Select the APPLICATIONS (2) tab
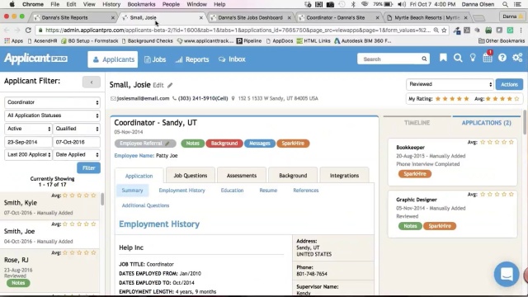This screenshot has width=528, height=297. click(x=486, y=123)
